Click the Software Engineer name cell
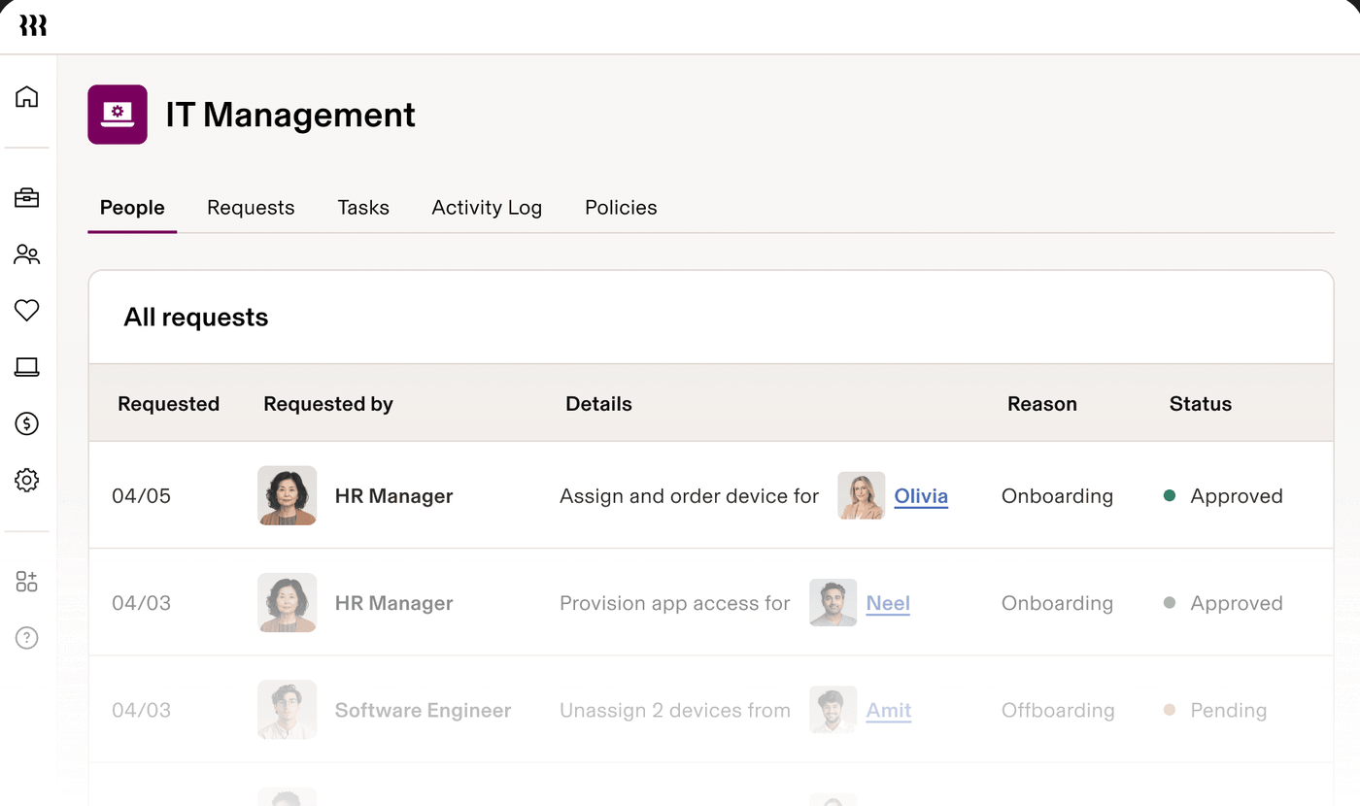The height and width of the screenshot is (806, 1360). pos(423,710)
